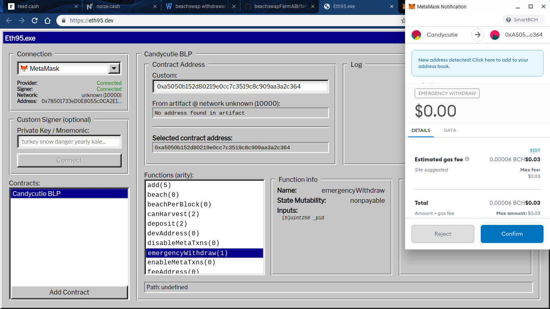Screen dimensions: 550x309
Task: Open the MetaMask connection dropdown arrow
Action: pyautogui.click(x=114, y=68)
